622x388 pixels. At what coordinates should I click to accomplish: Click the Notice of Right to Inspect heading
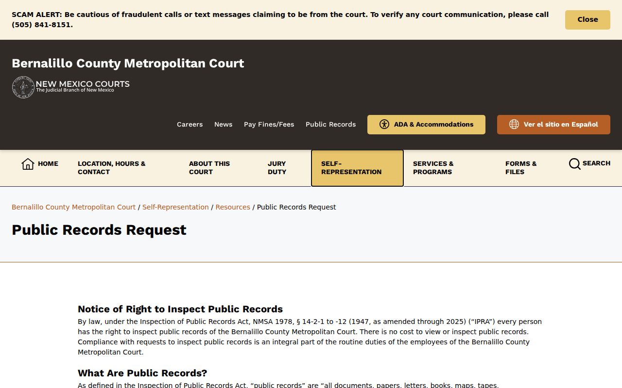(x=180, y=309)
